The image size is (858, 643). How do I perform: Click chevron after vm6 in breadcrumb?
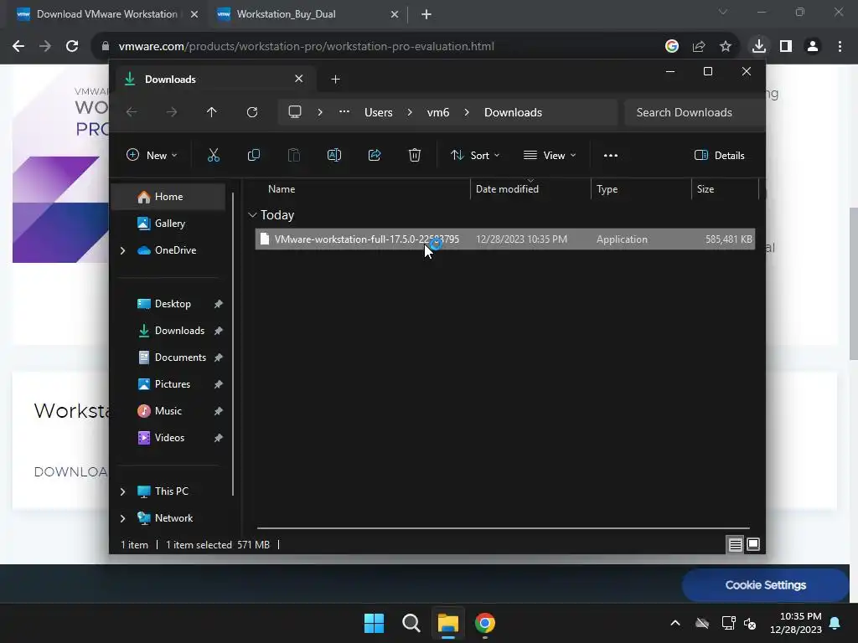[x=467, y=112]
